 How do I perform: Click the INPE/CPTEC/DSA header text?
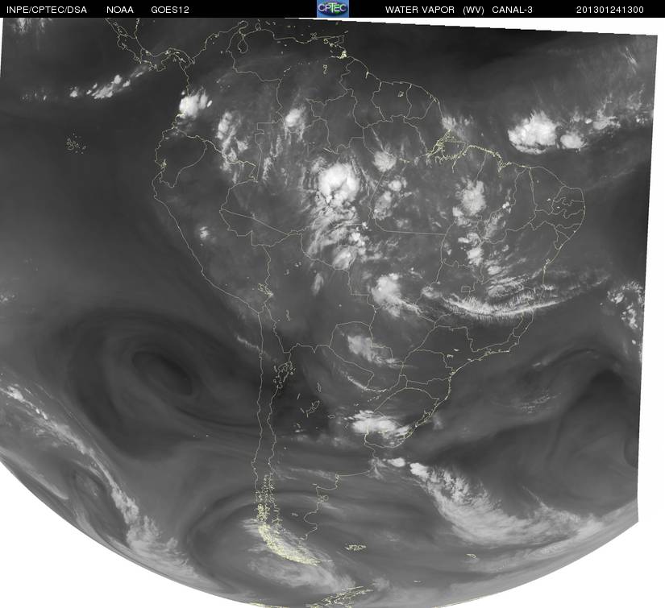pos(47,10)
